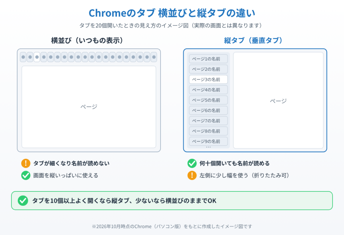This screenshot has width=344, height=235.
Task: Click the orange warning icon beside 左側に少し幅を使う
Action: pos(192,175)
